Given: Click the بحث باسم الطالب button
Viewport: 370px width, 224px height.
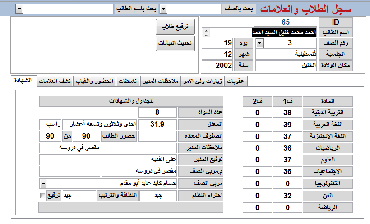Looking at the screenshot, I should [136, 9].
